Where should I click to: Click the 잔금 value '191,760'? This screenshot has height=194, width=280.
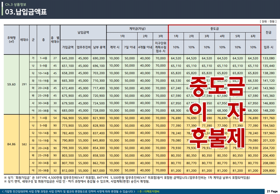[269, 118]
